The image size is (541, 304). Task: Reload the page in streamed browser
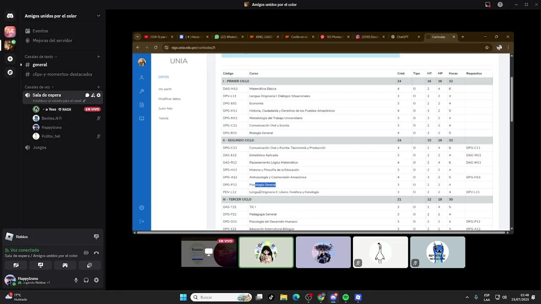pos(156,48)
